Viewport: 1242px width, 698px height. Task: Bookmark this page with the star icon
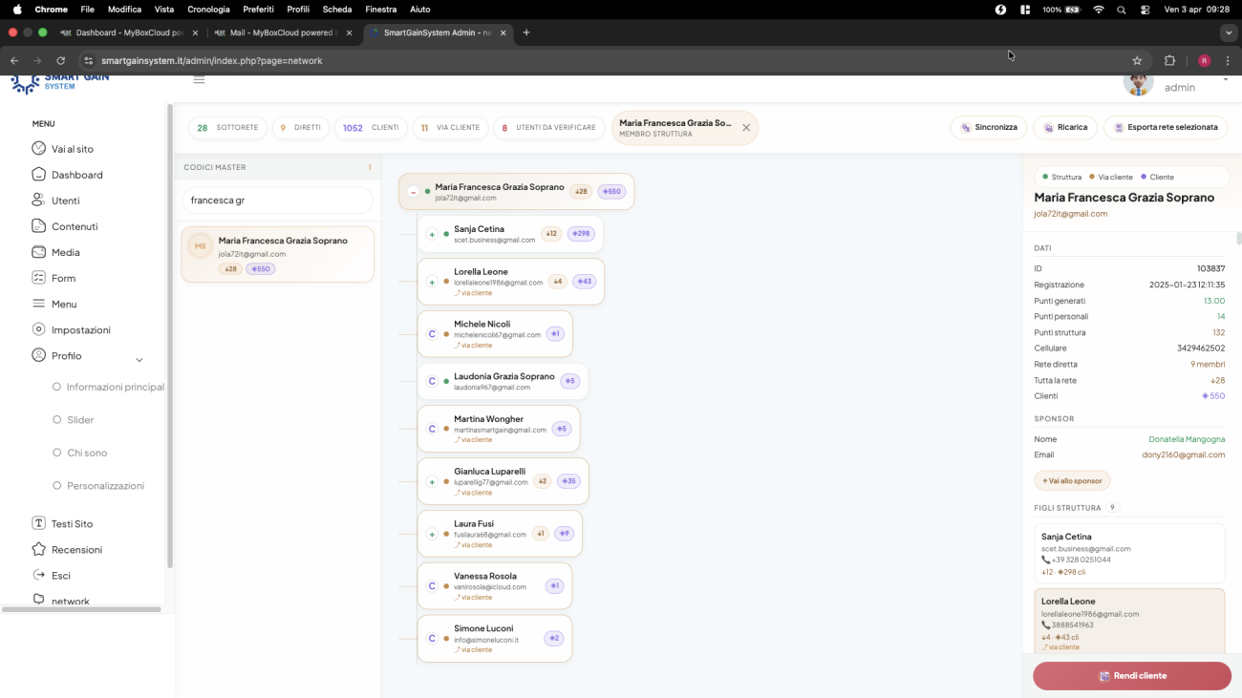point(1137,60)
